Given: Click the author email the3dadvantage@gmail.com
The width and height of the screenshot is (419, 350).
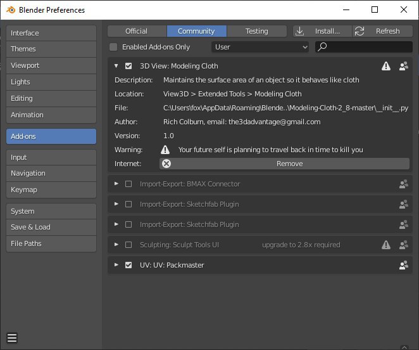Looking at the screenshot, I should pyautogui.click(x=275, y=122).
